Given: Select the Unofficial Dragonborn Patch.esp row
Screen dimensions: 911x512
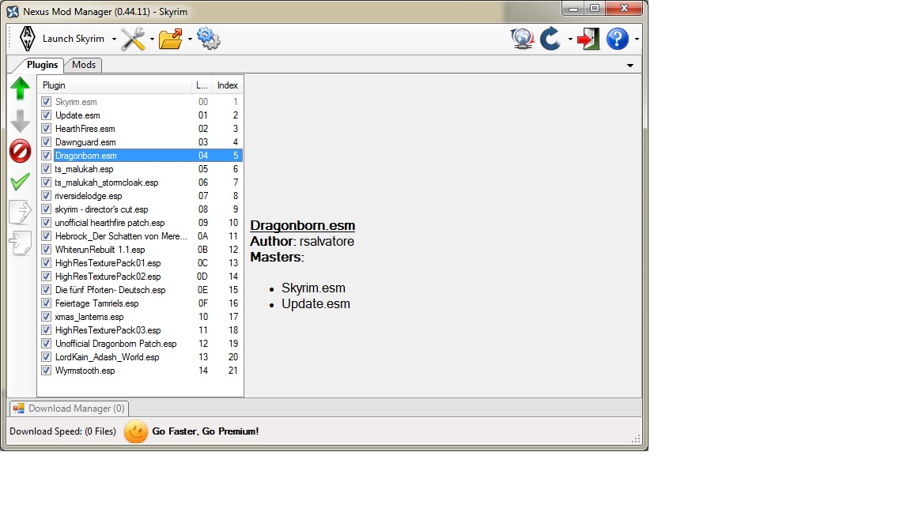Looking at the screenshot, I should pyautogui.click(x=115, y=344).
